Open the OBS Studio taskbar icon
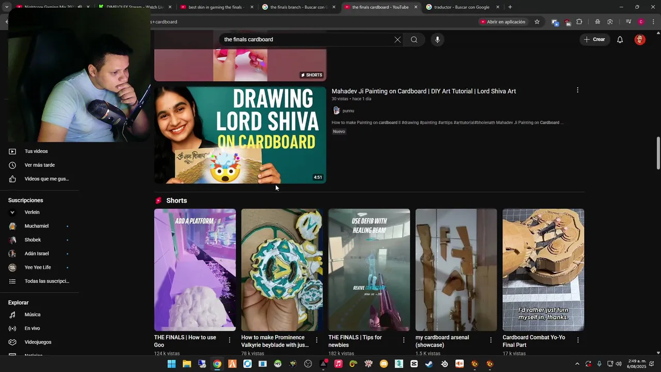 tap(308, 364)
